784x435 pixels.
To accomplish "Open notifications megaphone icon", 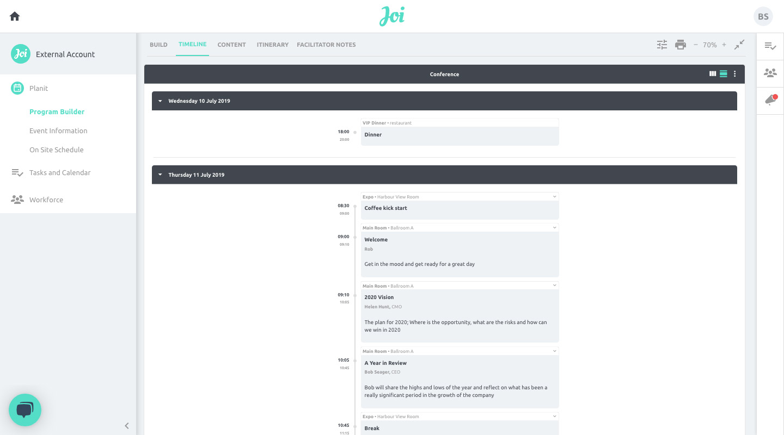I will tap(770, 100).
